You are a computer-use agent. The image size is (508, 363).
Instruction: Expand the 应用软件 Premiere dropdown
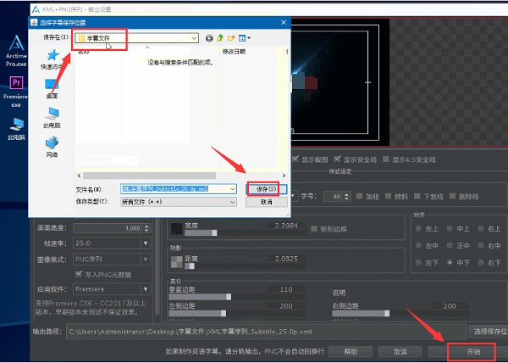click(146, 288)
